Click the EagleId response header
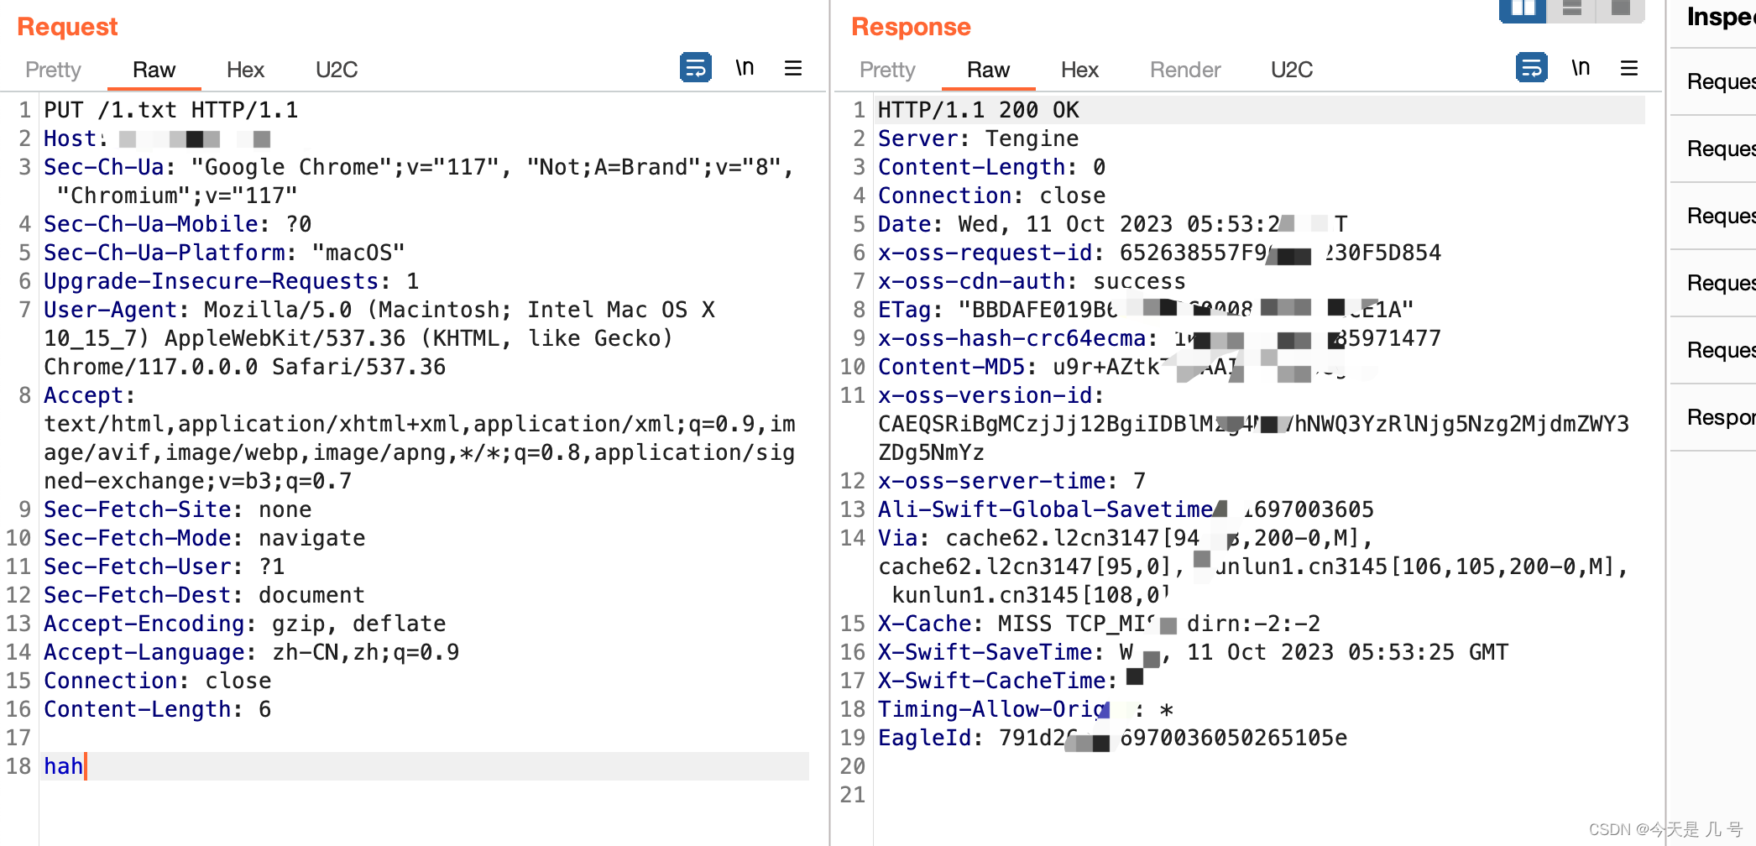This screenshot has width=1756, height=846. point(1113,738)
